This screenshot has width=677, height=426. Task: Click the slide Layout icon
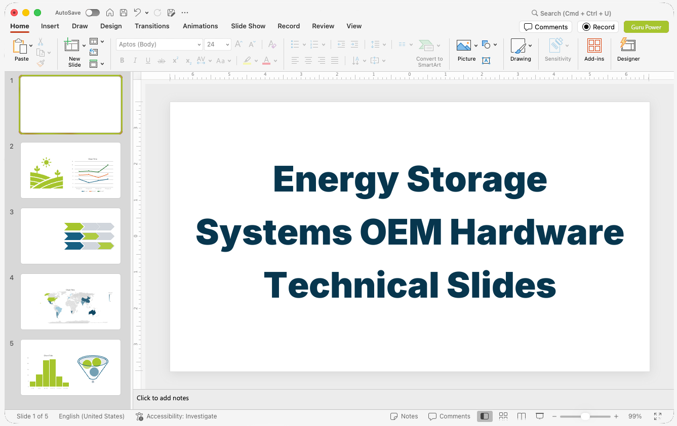[94, 41]
